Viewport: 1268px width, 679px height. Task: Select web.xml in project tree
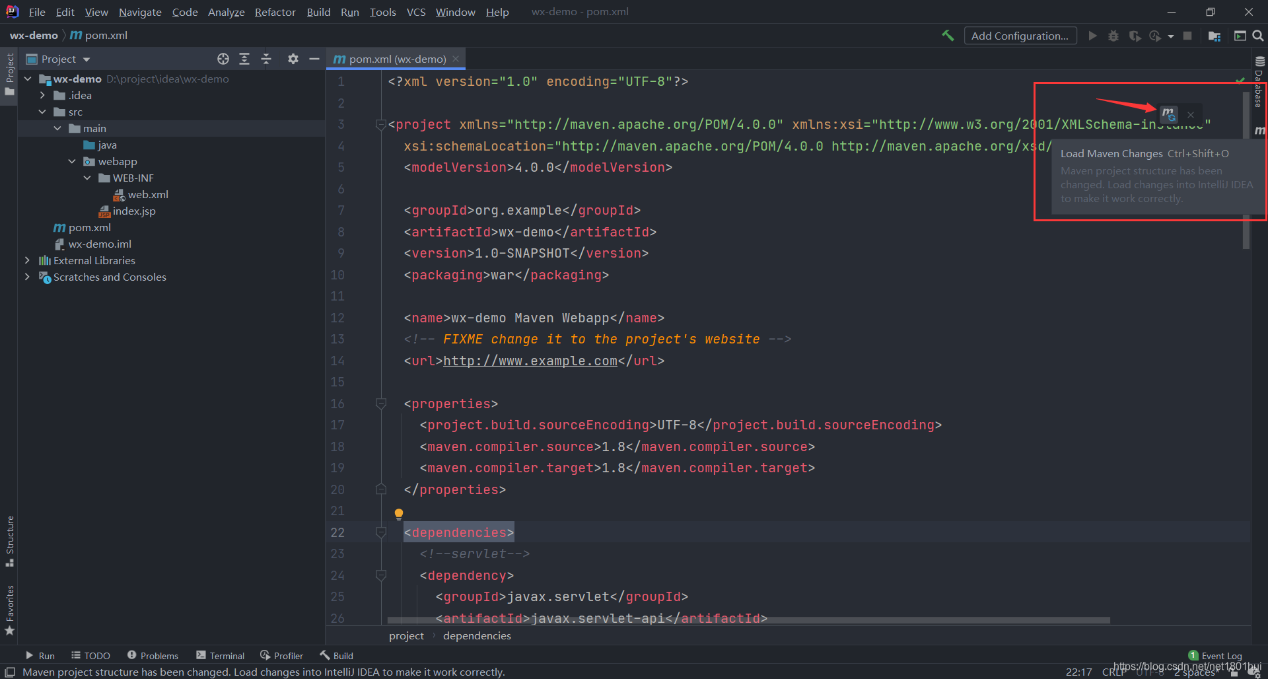[141, 194]
